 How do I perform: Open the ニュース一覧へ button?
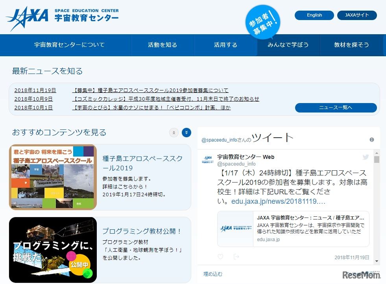(336, 108)
